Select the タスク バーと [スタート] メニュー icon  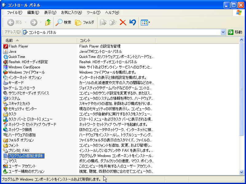tap(6, 119)
